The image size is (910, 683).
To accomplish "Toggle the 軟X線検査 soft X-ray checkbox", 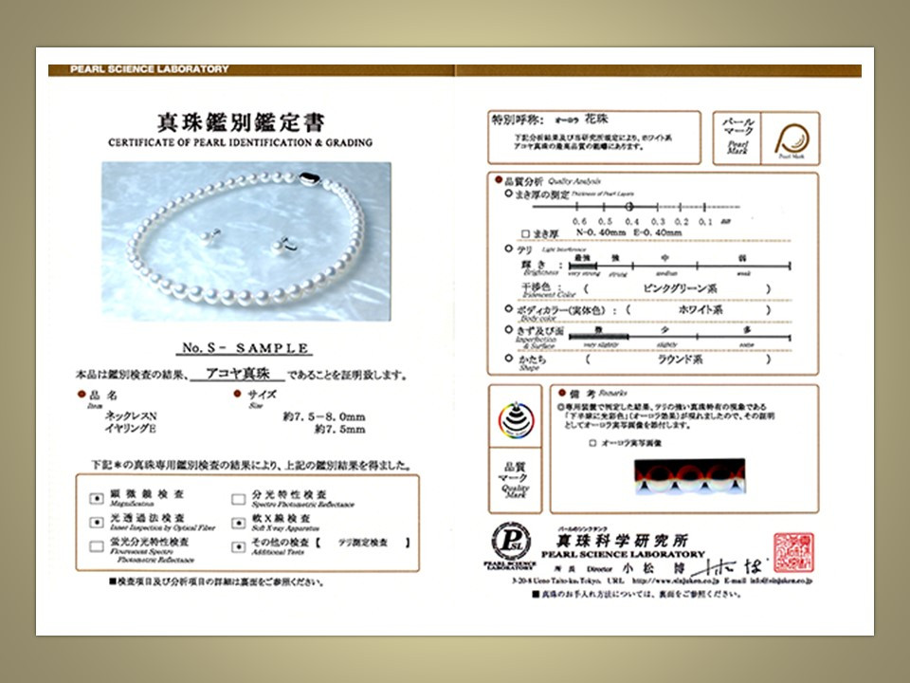I will click(238, 523).
